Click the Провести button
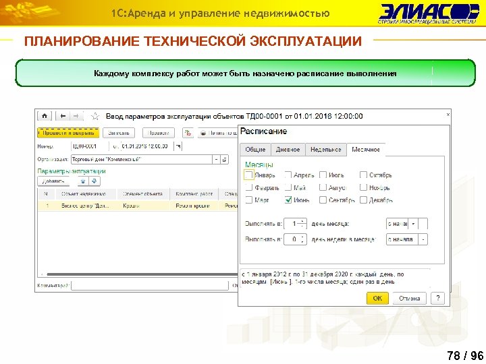 point(159,133)
